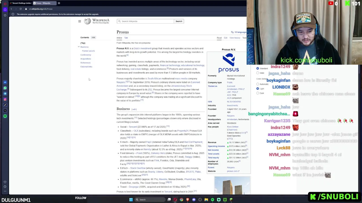Go back with the browser back arrow
The image size is (362, 203).
click(x=11, y=9)
